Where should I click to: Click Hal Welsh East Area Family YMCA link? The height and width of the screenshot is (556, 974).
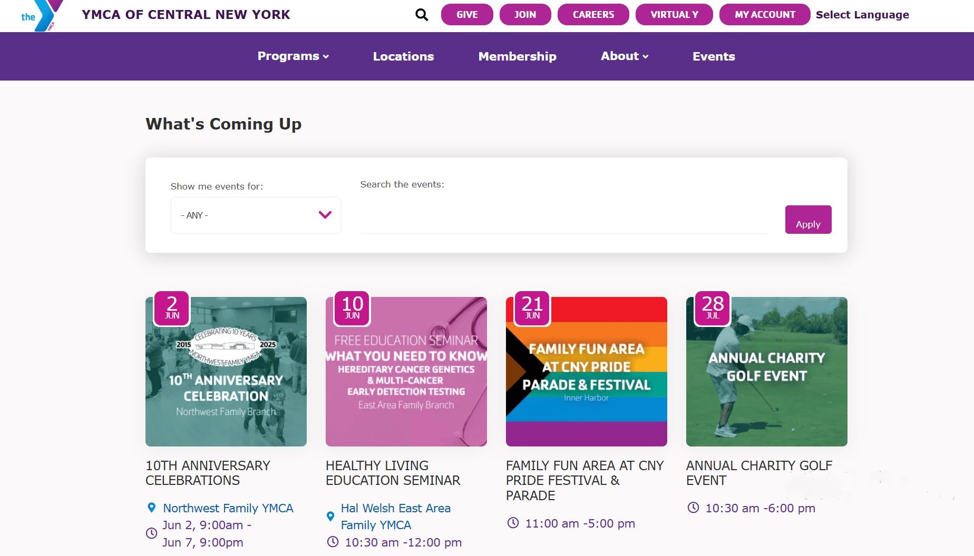click(396, 517)
